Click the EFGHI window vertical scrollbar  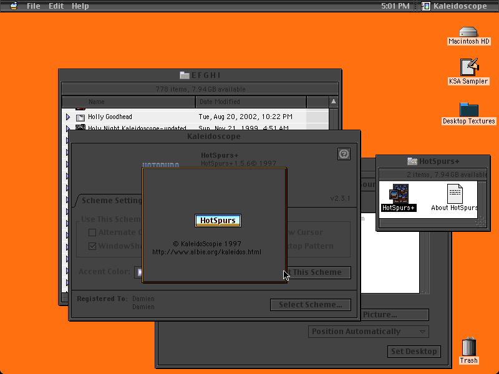click(x=334, y=119)
